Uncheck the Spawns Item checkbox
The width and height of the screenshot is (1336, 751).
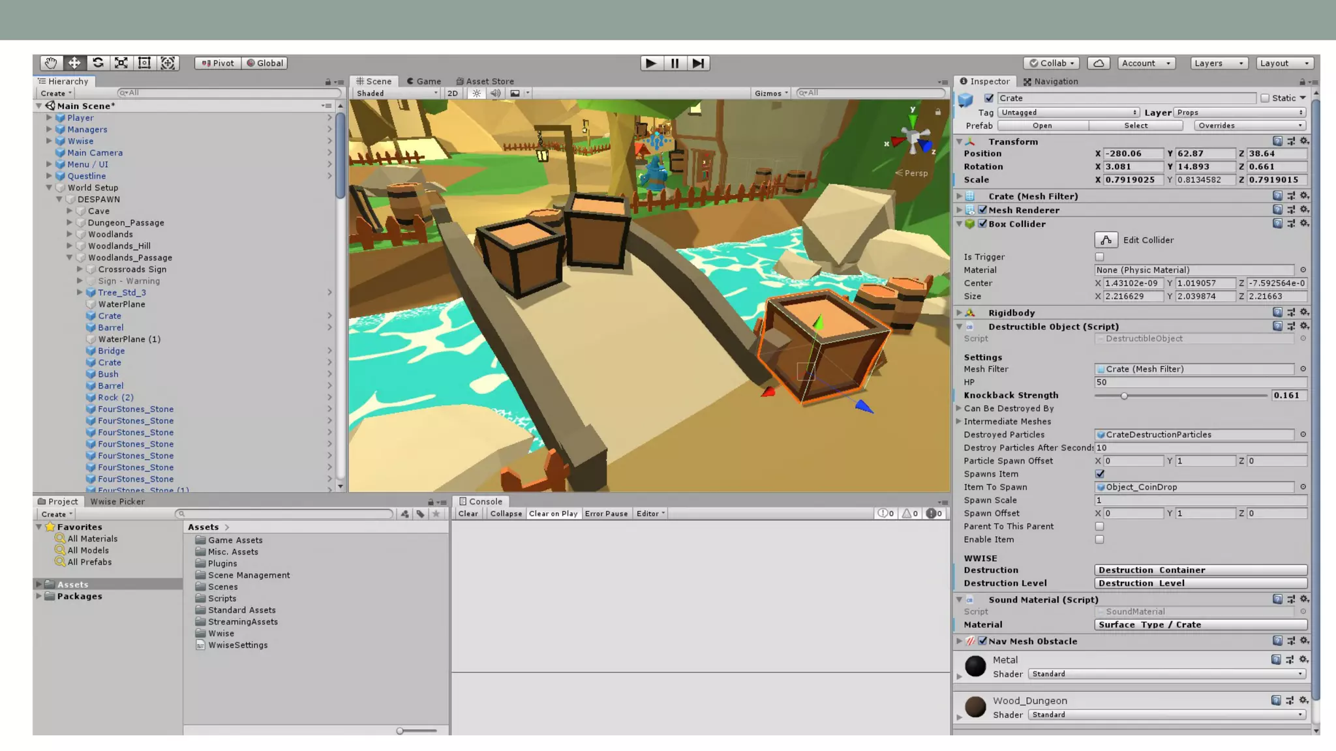pyautogui.click(x=1100, y=474)
